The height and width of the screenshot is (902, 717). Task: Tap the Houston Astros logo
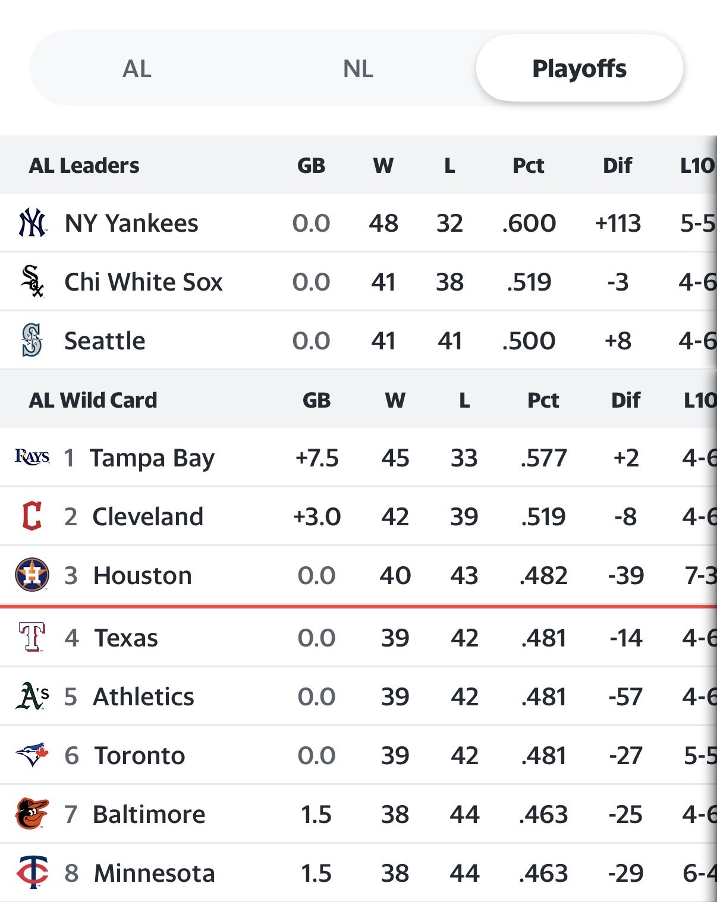click(x=32, y=575)
